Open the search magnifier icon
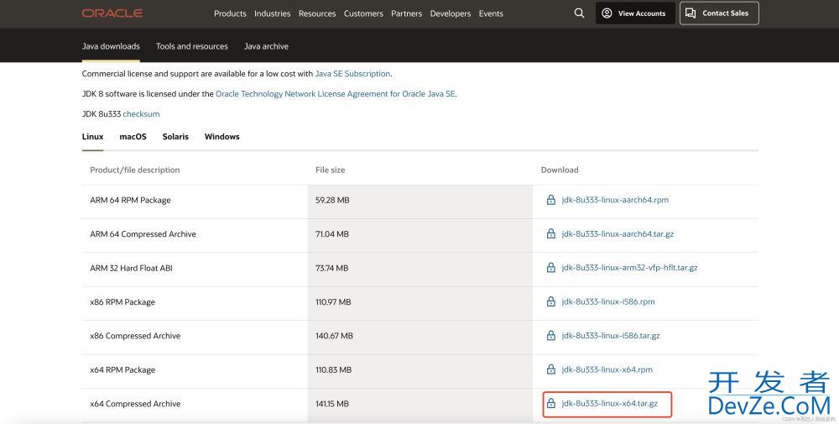 point(579,13)
